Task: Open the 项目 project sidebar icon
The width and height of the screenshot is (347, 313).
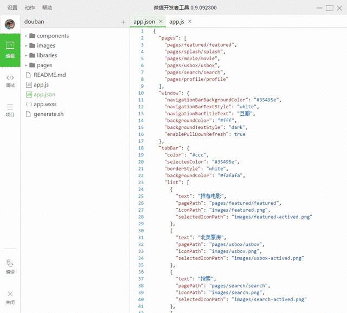Action: point(10,110)
